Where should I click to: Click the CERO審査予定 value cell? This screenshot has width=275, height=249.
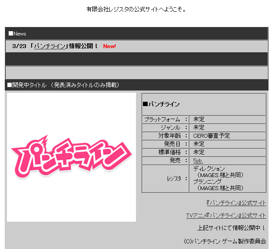pos(227,136)
